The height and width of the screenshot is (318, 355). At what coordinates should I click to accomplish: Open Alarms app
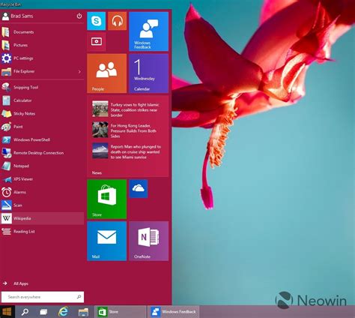(43, 192)
